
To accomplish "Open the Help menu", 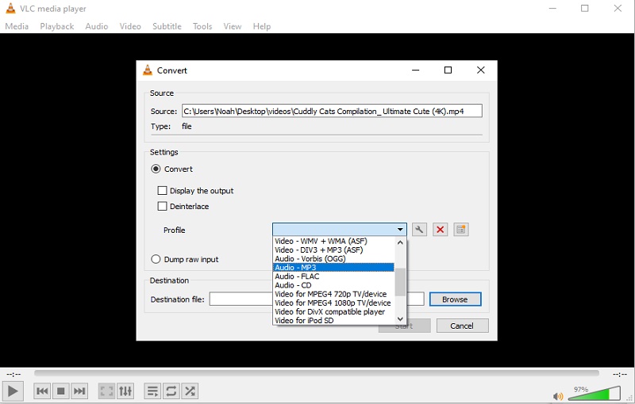I will 262,26.
